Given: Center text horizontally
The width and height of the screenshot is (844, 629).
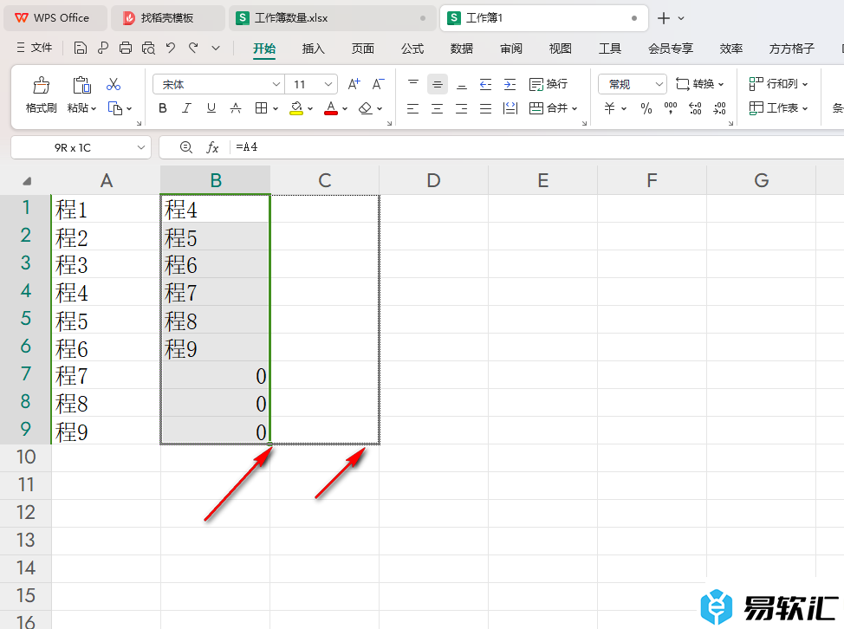Looking at the screenshot, I should tap(437, 108).
